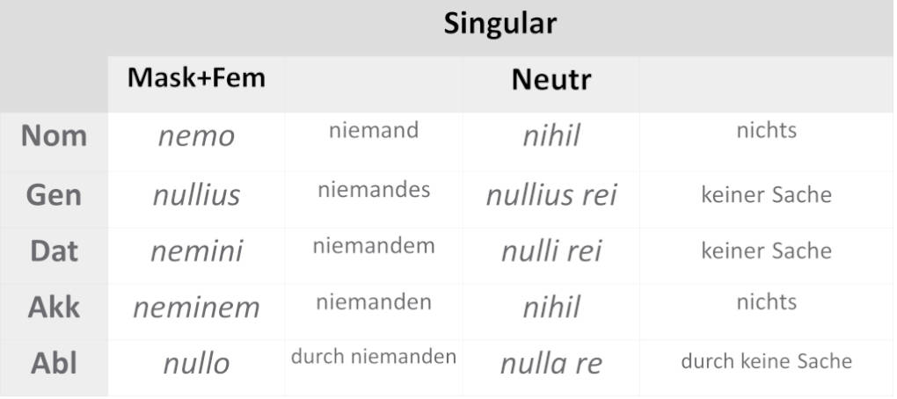The image size is (897, 399).
Task: Select the Neutr column header
Action: point(551,80)
